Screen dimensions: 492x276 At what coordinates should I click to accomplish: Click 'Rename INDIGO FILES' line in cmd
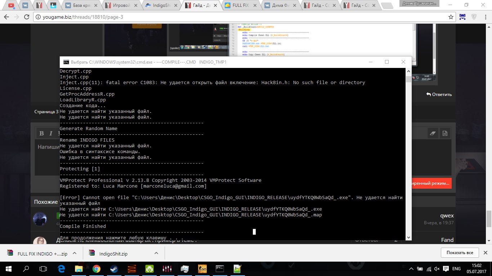tap(87, 140)
